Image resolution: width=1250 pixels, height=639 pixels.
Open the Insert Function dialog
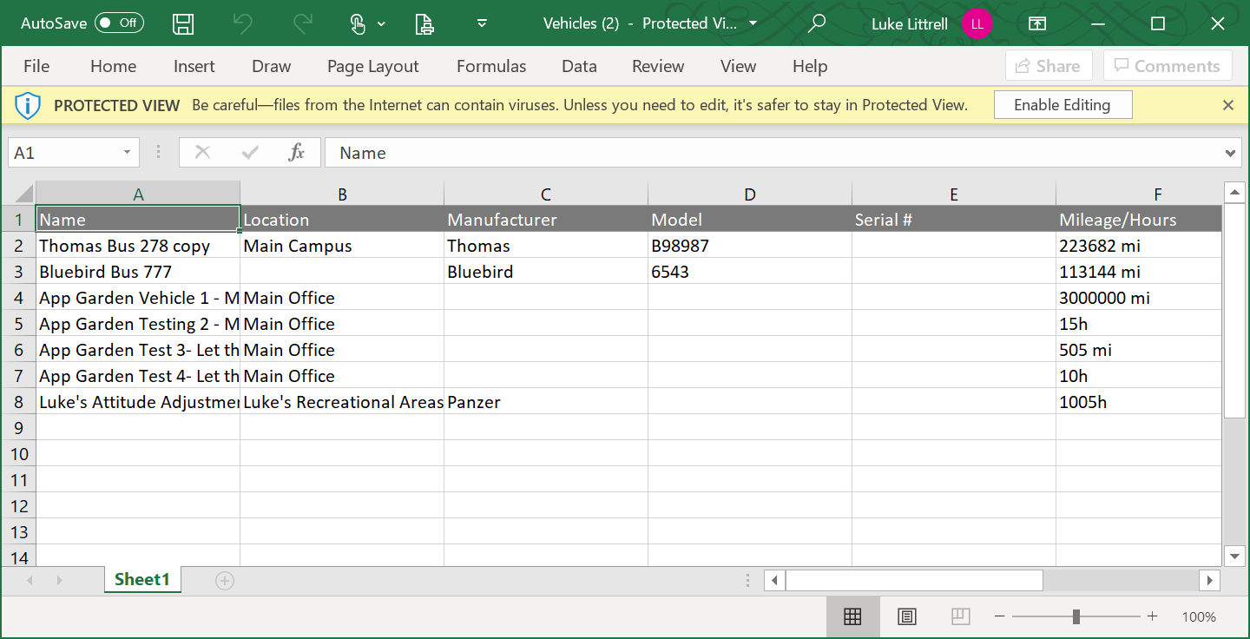point(297,153)
